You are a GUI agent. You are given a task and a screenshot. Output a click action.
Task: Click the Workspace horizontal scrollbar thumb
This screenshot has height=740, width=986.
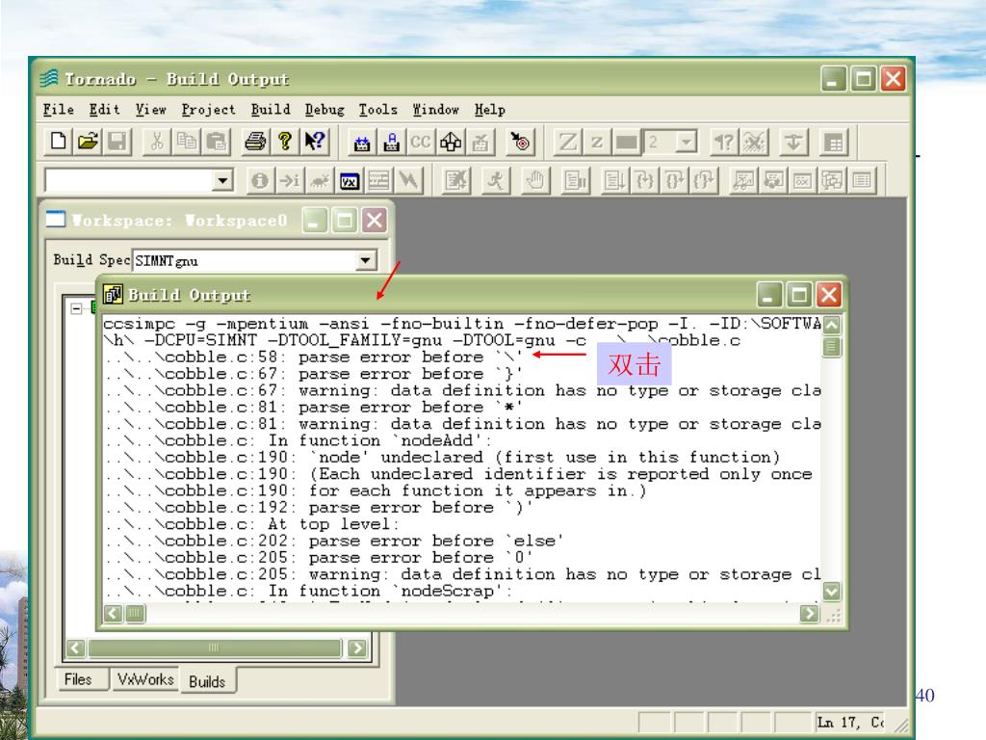click(x=215, y=648)
